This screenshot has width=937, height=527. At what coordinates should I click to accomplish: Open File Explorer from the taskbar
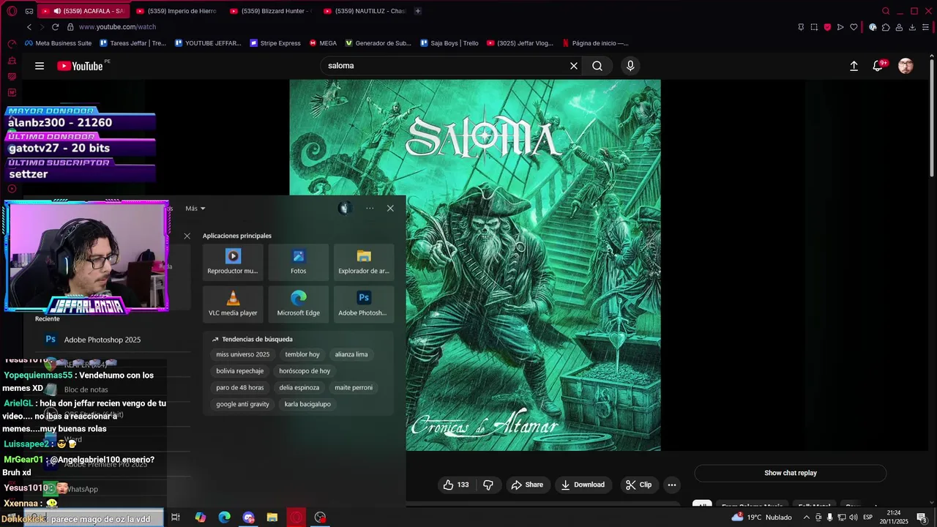click(x=272, y=517)
